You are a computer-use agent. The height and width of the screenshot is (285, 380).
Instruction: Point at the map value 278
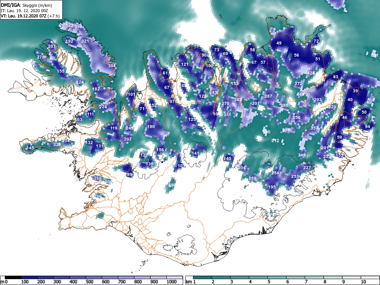[41, 57]
